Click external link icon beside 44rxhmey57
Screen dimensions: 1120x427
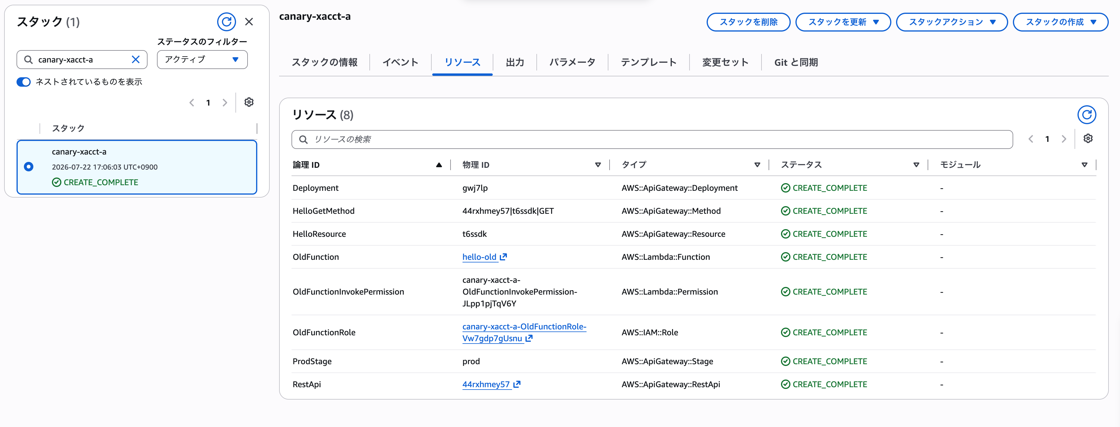coord(517,384)
